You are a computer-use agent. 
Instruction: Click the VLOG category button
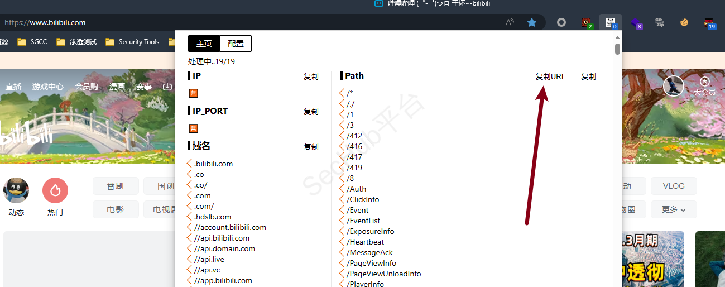pos(673,186)
